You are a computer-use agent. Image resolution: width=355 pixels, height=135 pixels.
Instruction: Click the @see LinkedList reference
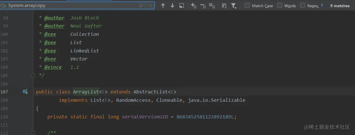(85, 51)
